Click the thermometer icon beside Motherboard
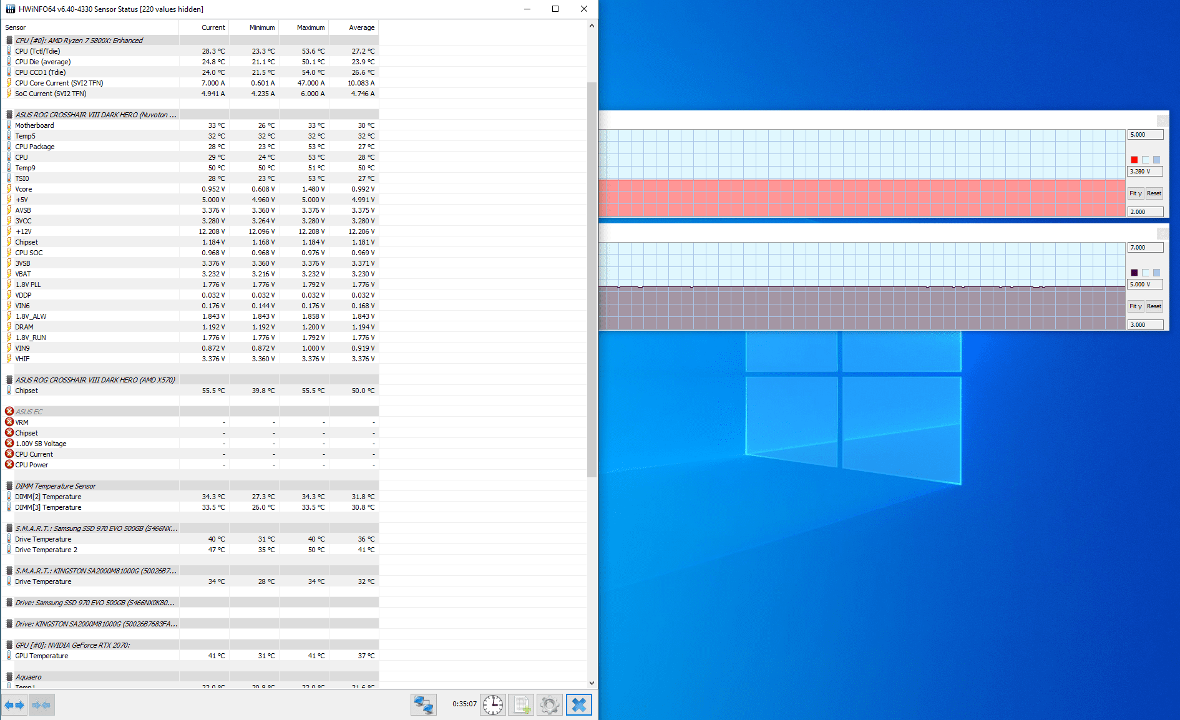Screen dimensions: 1180x720 point(9,125)
